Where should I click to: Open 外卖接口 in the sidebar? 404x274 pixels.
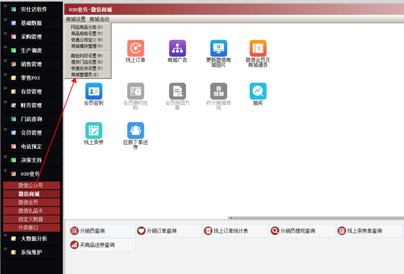pyautogui.click(x=31, y=227)
